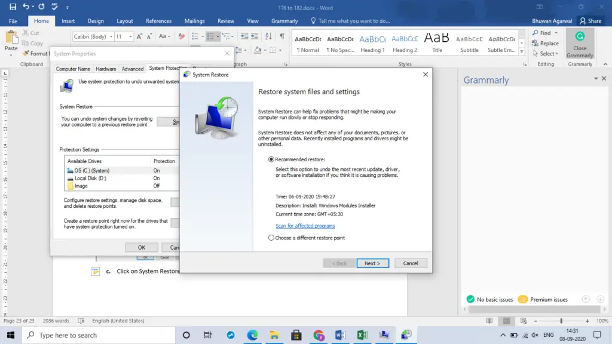Switch to Print Layout view in status bar
The image size is (612, 344).
[x=507, y=321]
